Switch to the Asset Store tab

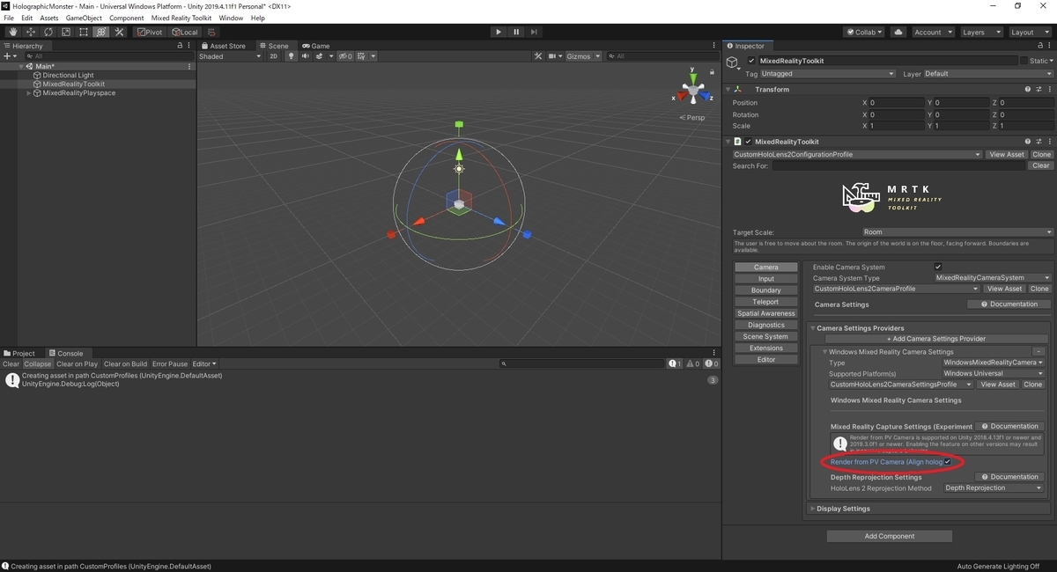[224, 46]
